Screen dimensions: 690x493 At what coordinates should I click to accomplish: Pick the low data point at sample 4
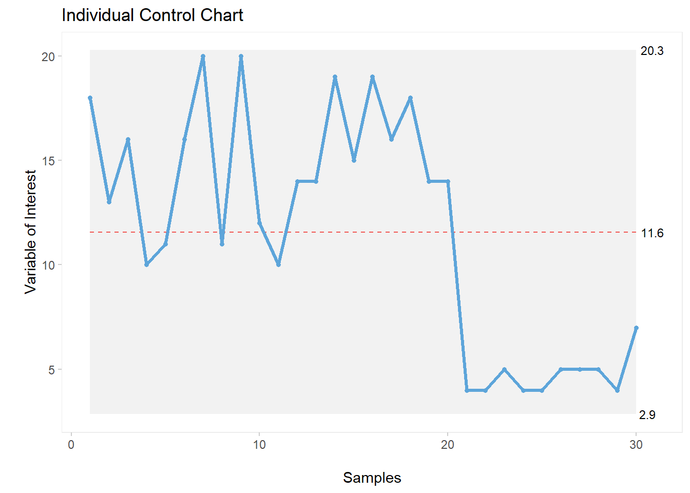point(146,264)
